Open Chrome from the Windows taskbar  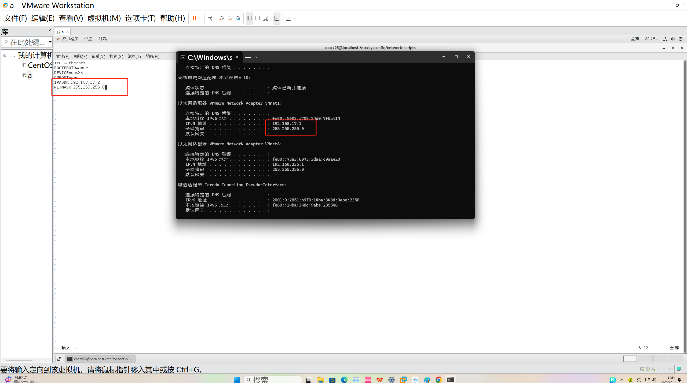[438, 380]
